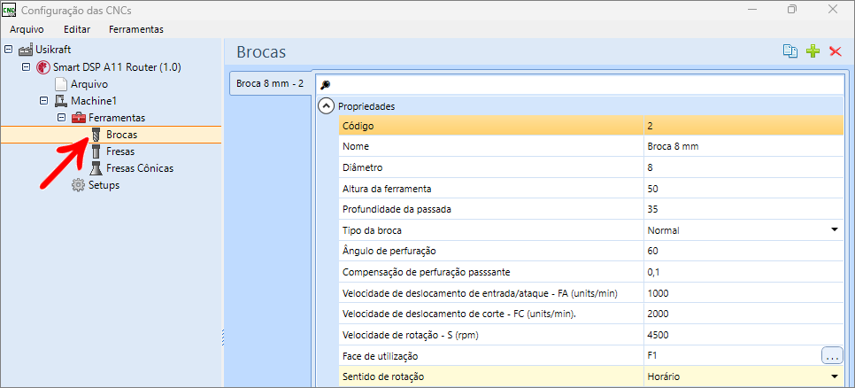Collapse the Propriedades section
Screen dimensions: 855x388
[327, 106]
